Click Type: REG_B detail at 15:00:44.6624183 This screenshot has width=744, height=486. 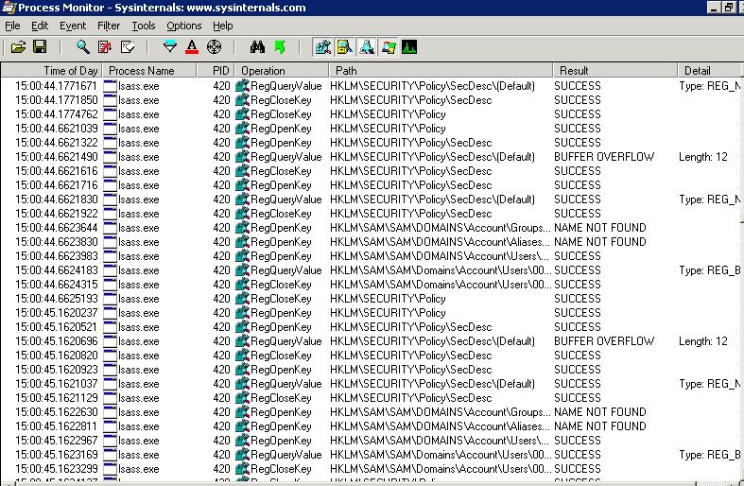coord(709,270)
